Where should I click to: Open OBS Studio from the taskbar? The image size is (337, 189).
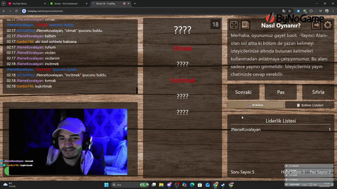click(177, 185)
